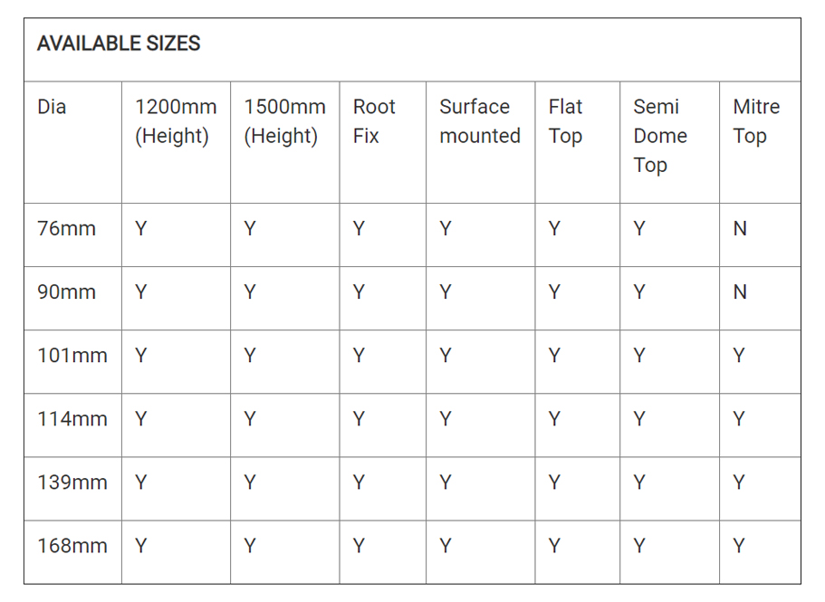Click the 139mm diameter row label
The image size is (825, 602).
72,483
